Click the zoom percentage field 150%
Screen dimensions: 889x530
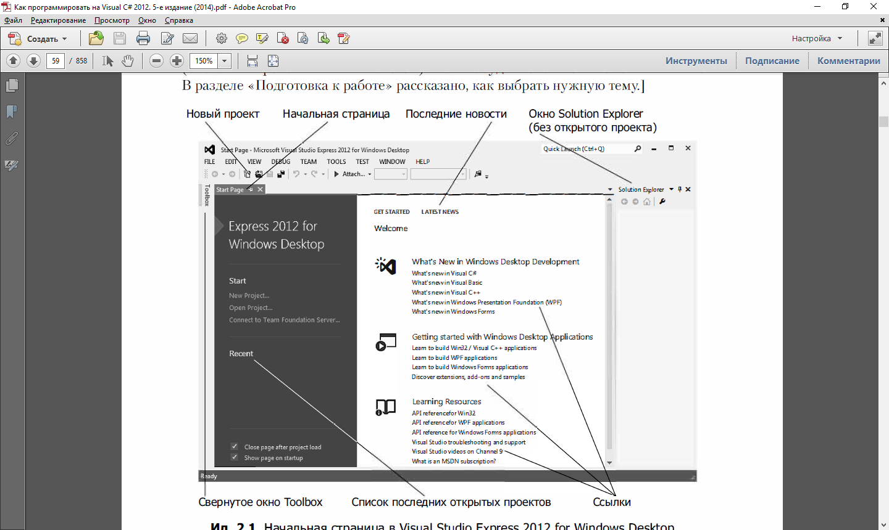(204, 60)
